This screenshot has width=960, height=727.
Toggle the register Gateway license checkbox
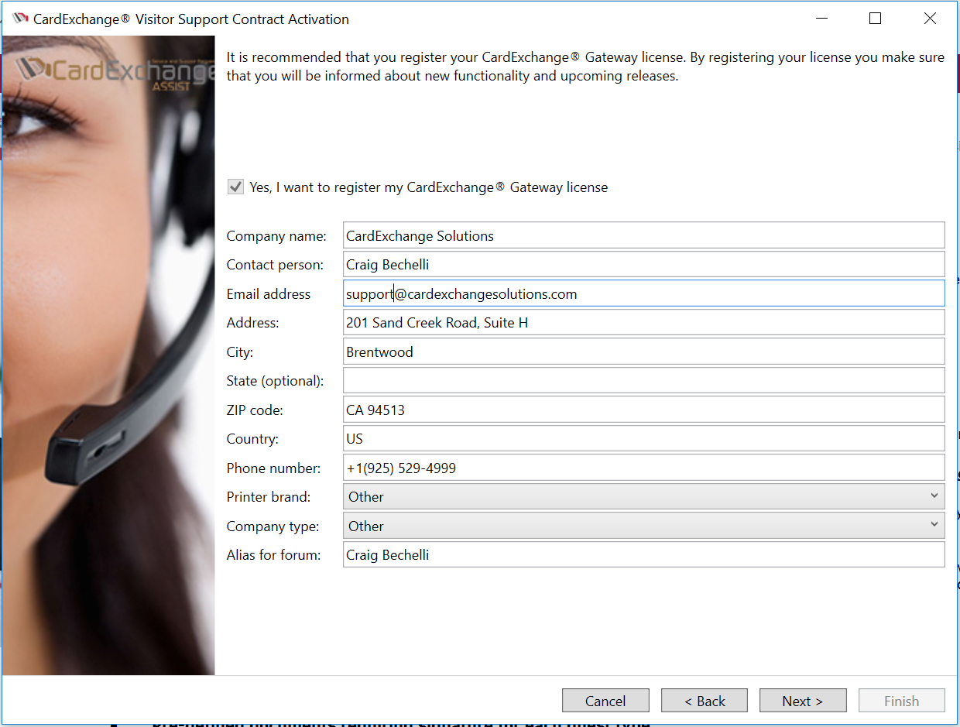pos(235,187)
